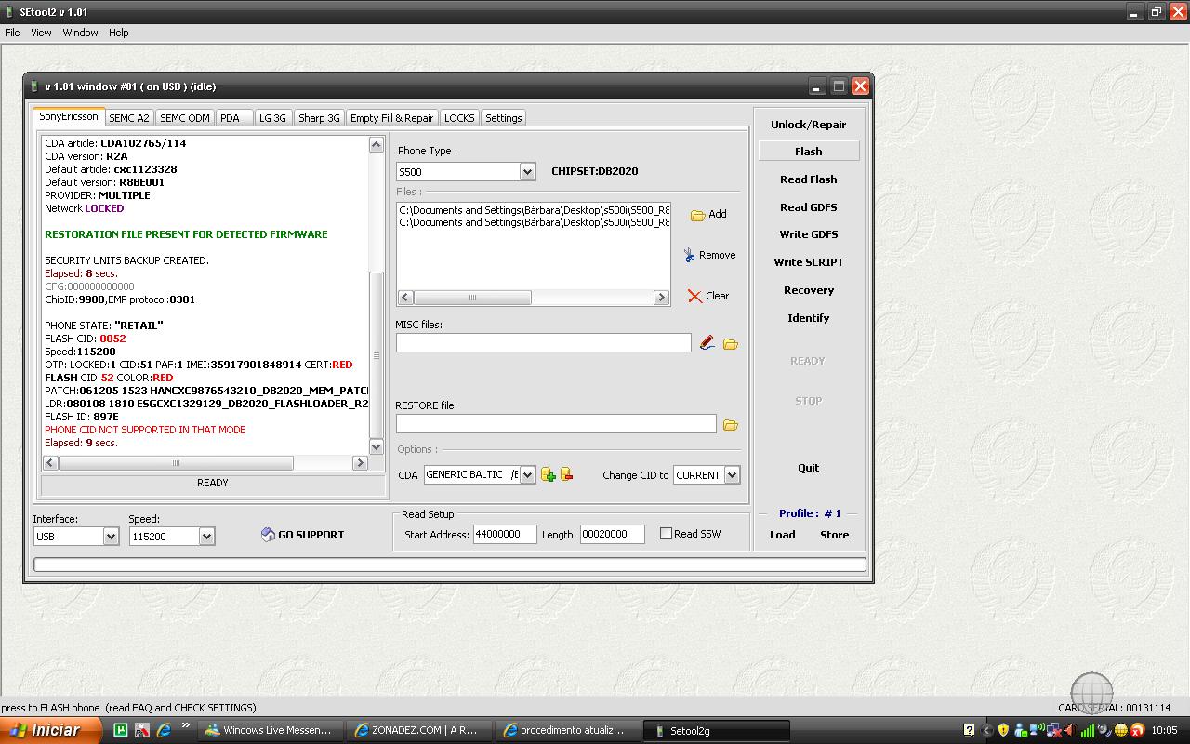Open ZONADEZ.COM taskbar window
Image resolution: width=1190 pixels, height=744 pixels.
coord(419,730)
